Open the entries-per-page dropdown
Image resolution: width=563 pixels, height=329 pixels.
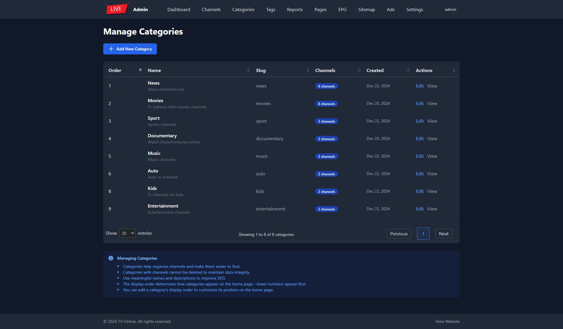[x=127, y=233]
